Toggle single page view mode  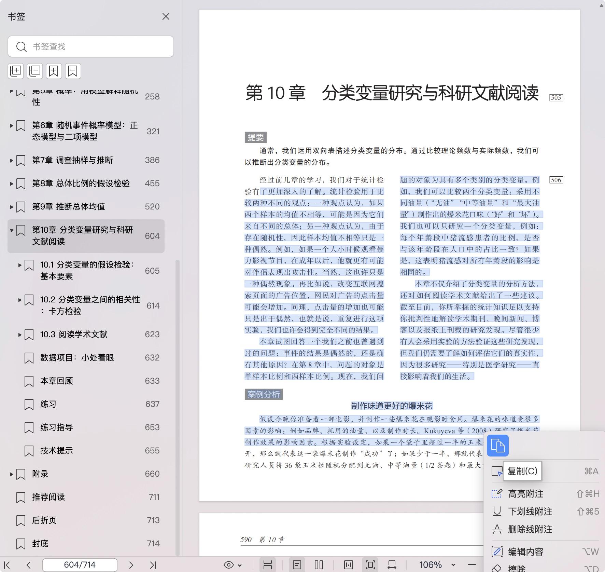pyautogui.click(x=297, y=565)
